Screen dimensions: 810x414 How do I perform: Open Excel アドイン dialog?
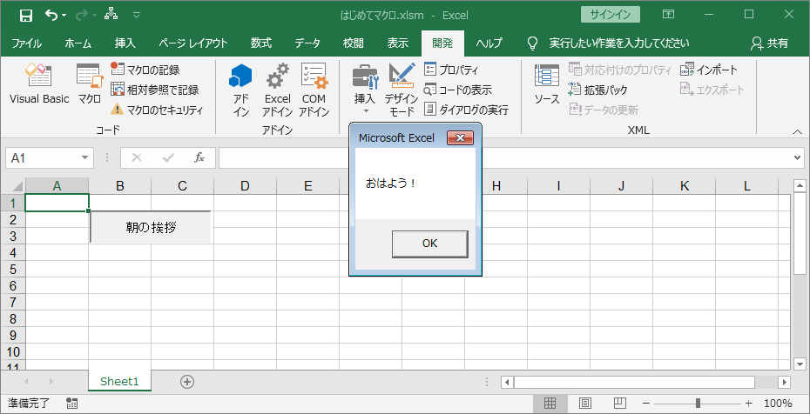(x=278, y=90)
